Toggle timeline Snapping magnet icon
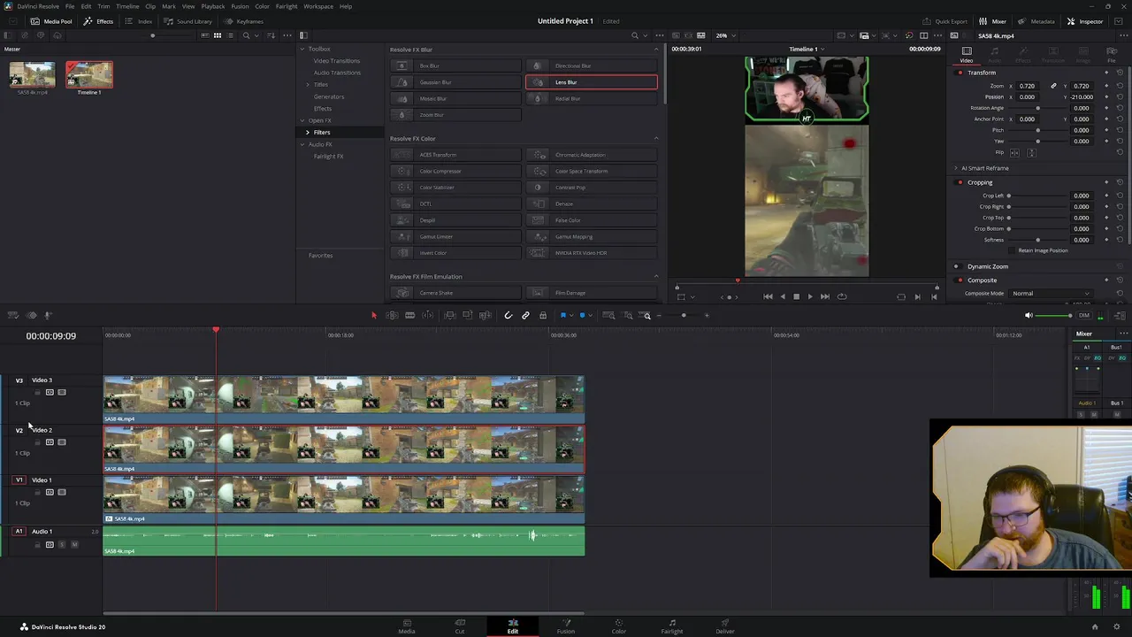Screen dimensions: 1132x637 (509, 315)
